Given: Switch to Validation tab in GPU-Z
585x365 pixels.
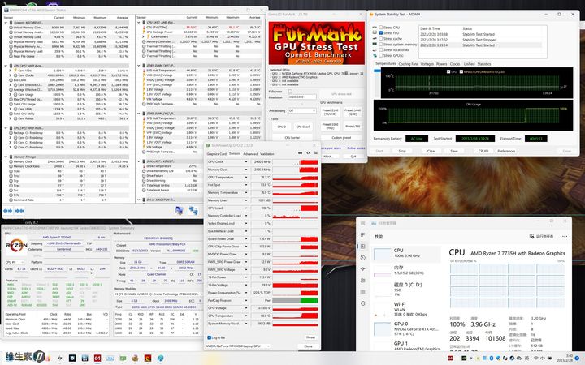Looking at the screenshot, I should (267, 154).
